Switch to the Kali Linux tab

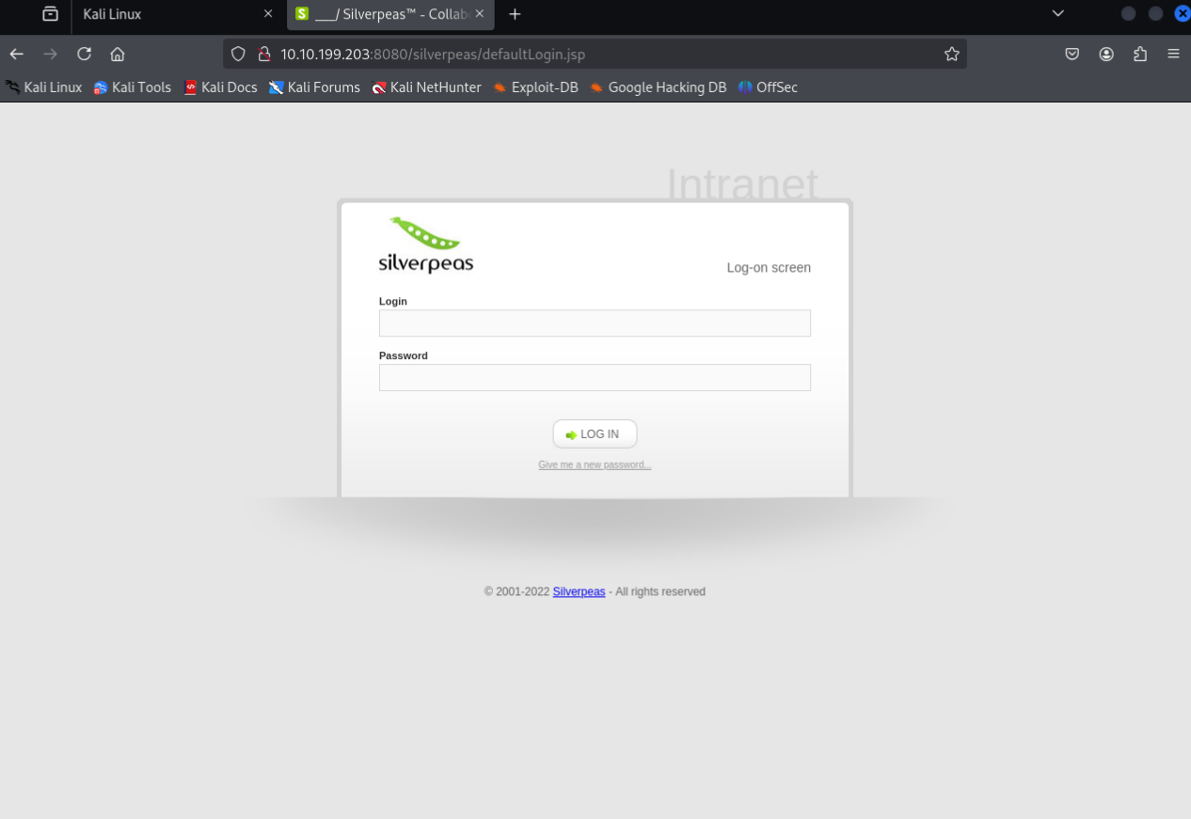coord(177,14)
